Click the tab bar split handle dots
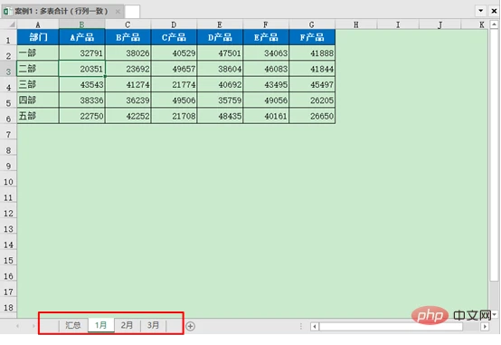The image size is (501, 345). click(x=300, y=326)
